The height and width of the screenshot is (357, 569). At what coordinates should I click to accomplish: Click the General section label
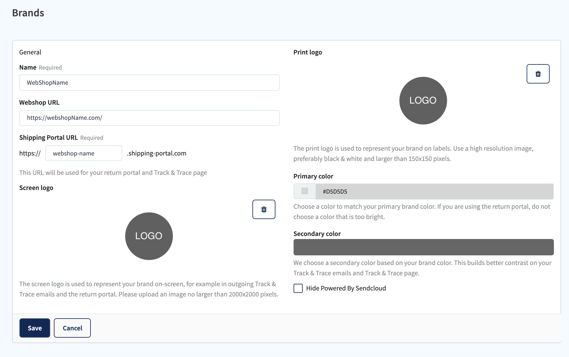pos(30,52)
